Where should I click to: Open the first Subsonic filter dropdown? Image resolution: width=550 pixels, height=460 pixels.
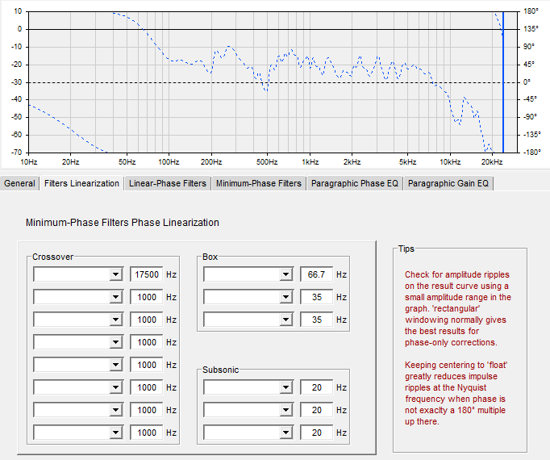point(248,387)
